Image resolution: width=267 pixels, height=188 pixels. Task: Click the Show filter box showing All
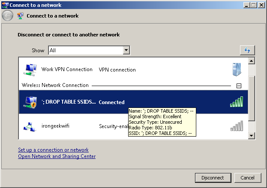(89, 50)
